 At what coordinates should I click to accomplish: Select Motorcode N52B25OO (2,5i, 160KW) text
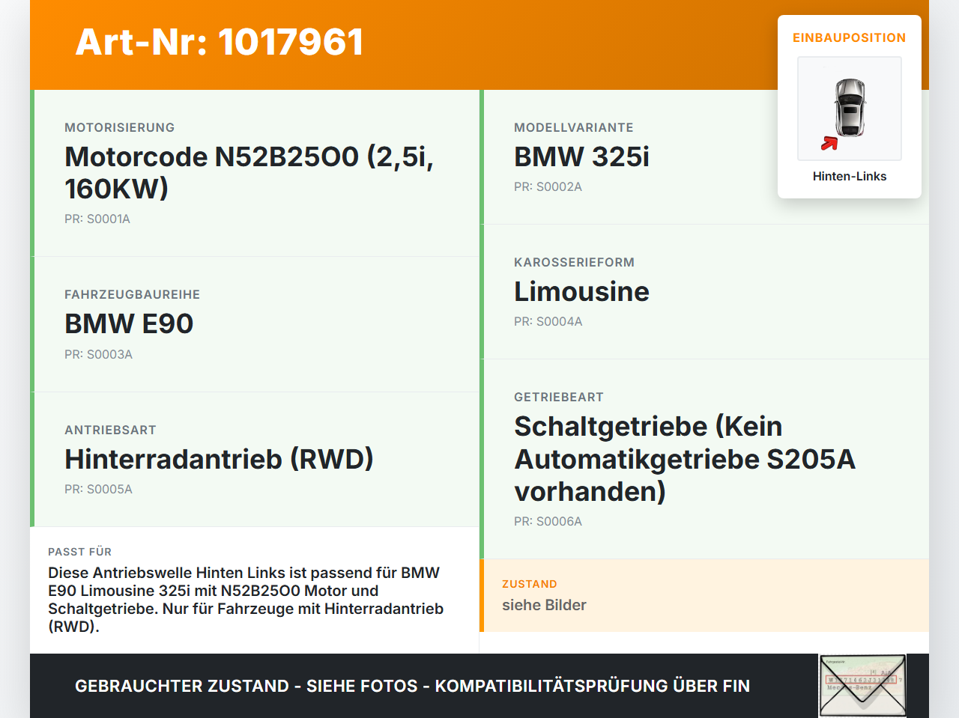(249, 172)
